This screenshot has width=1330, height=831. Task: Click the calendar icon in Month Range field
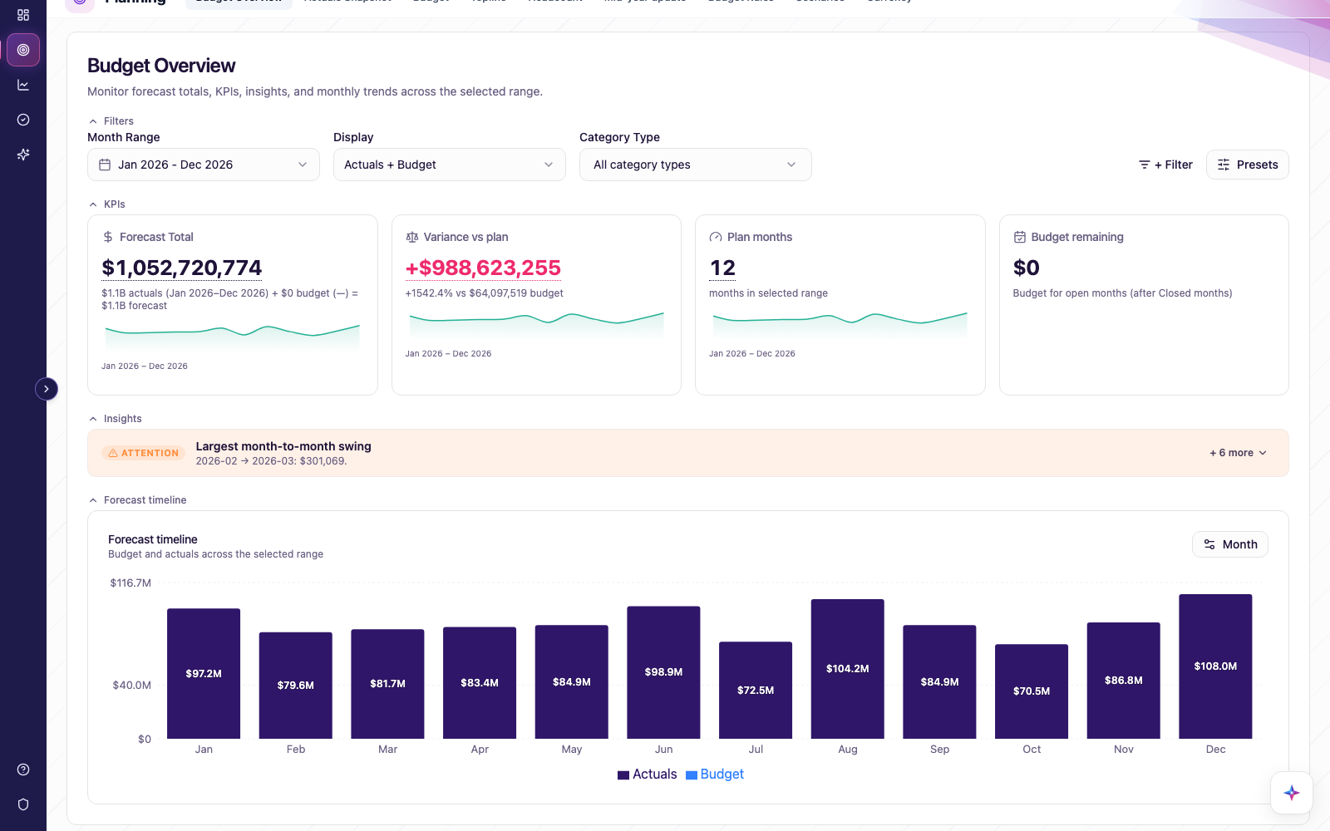pyautogui.click(x=105, y=165)
